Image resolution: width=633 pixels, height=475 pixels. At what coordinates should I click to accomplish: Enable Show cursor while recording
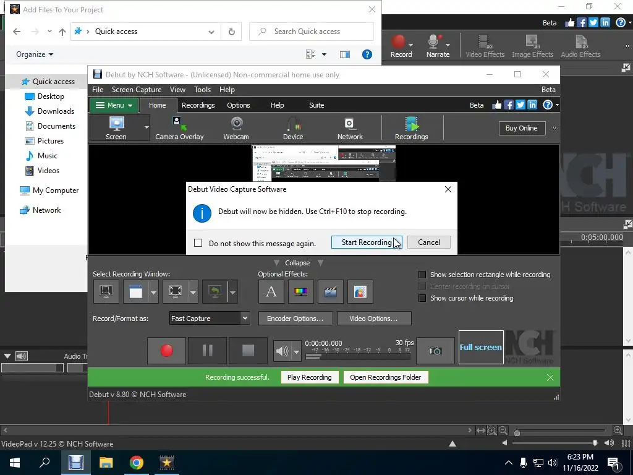tap(422, 298)
